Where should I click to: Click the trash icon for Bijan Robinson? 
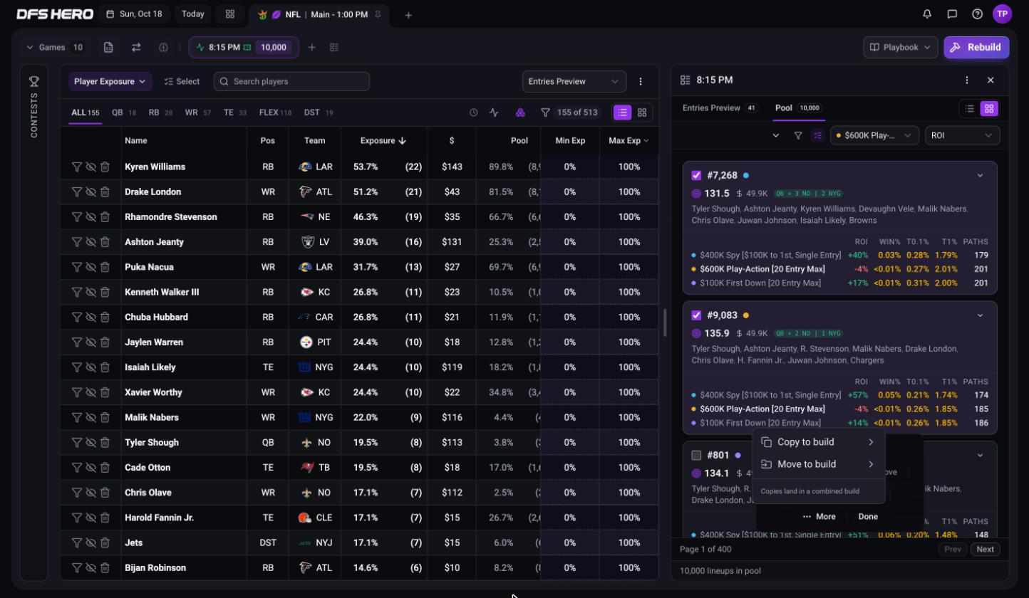point(105,567)
